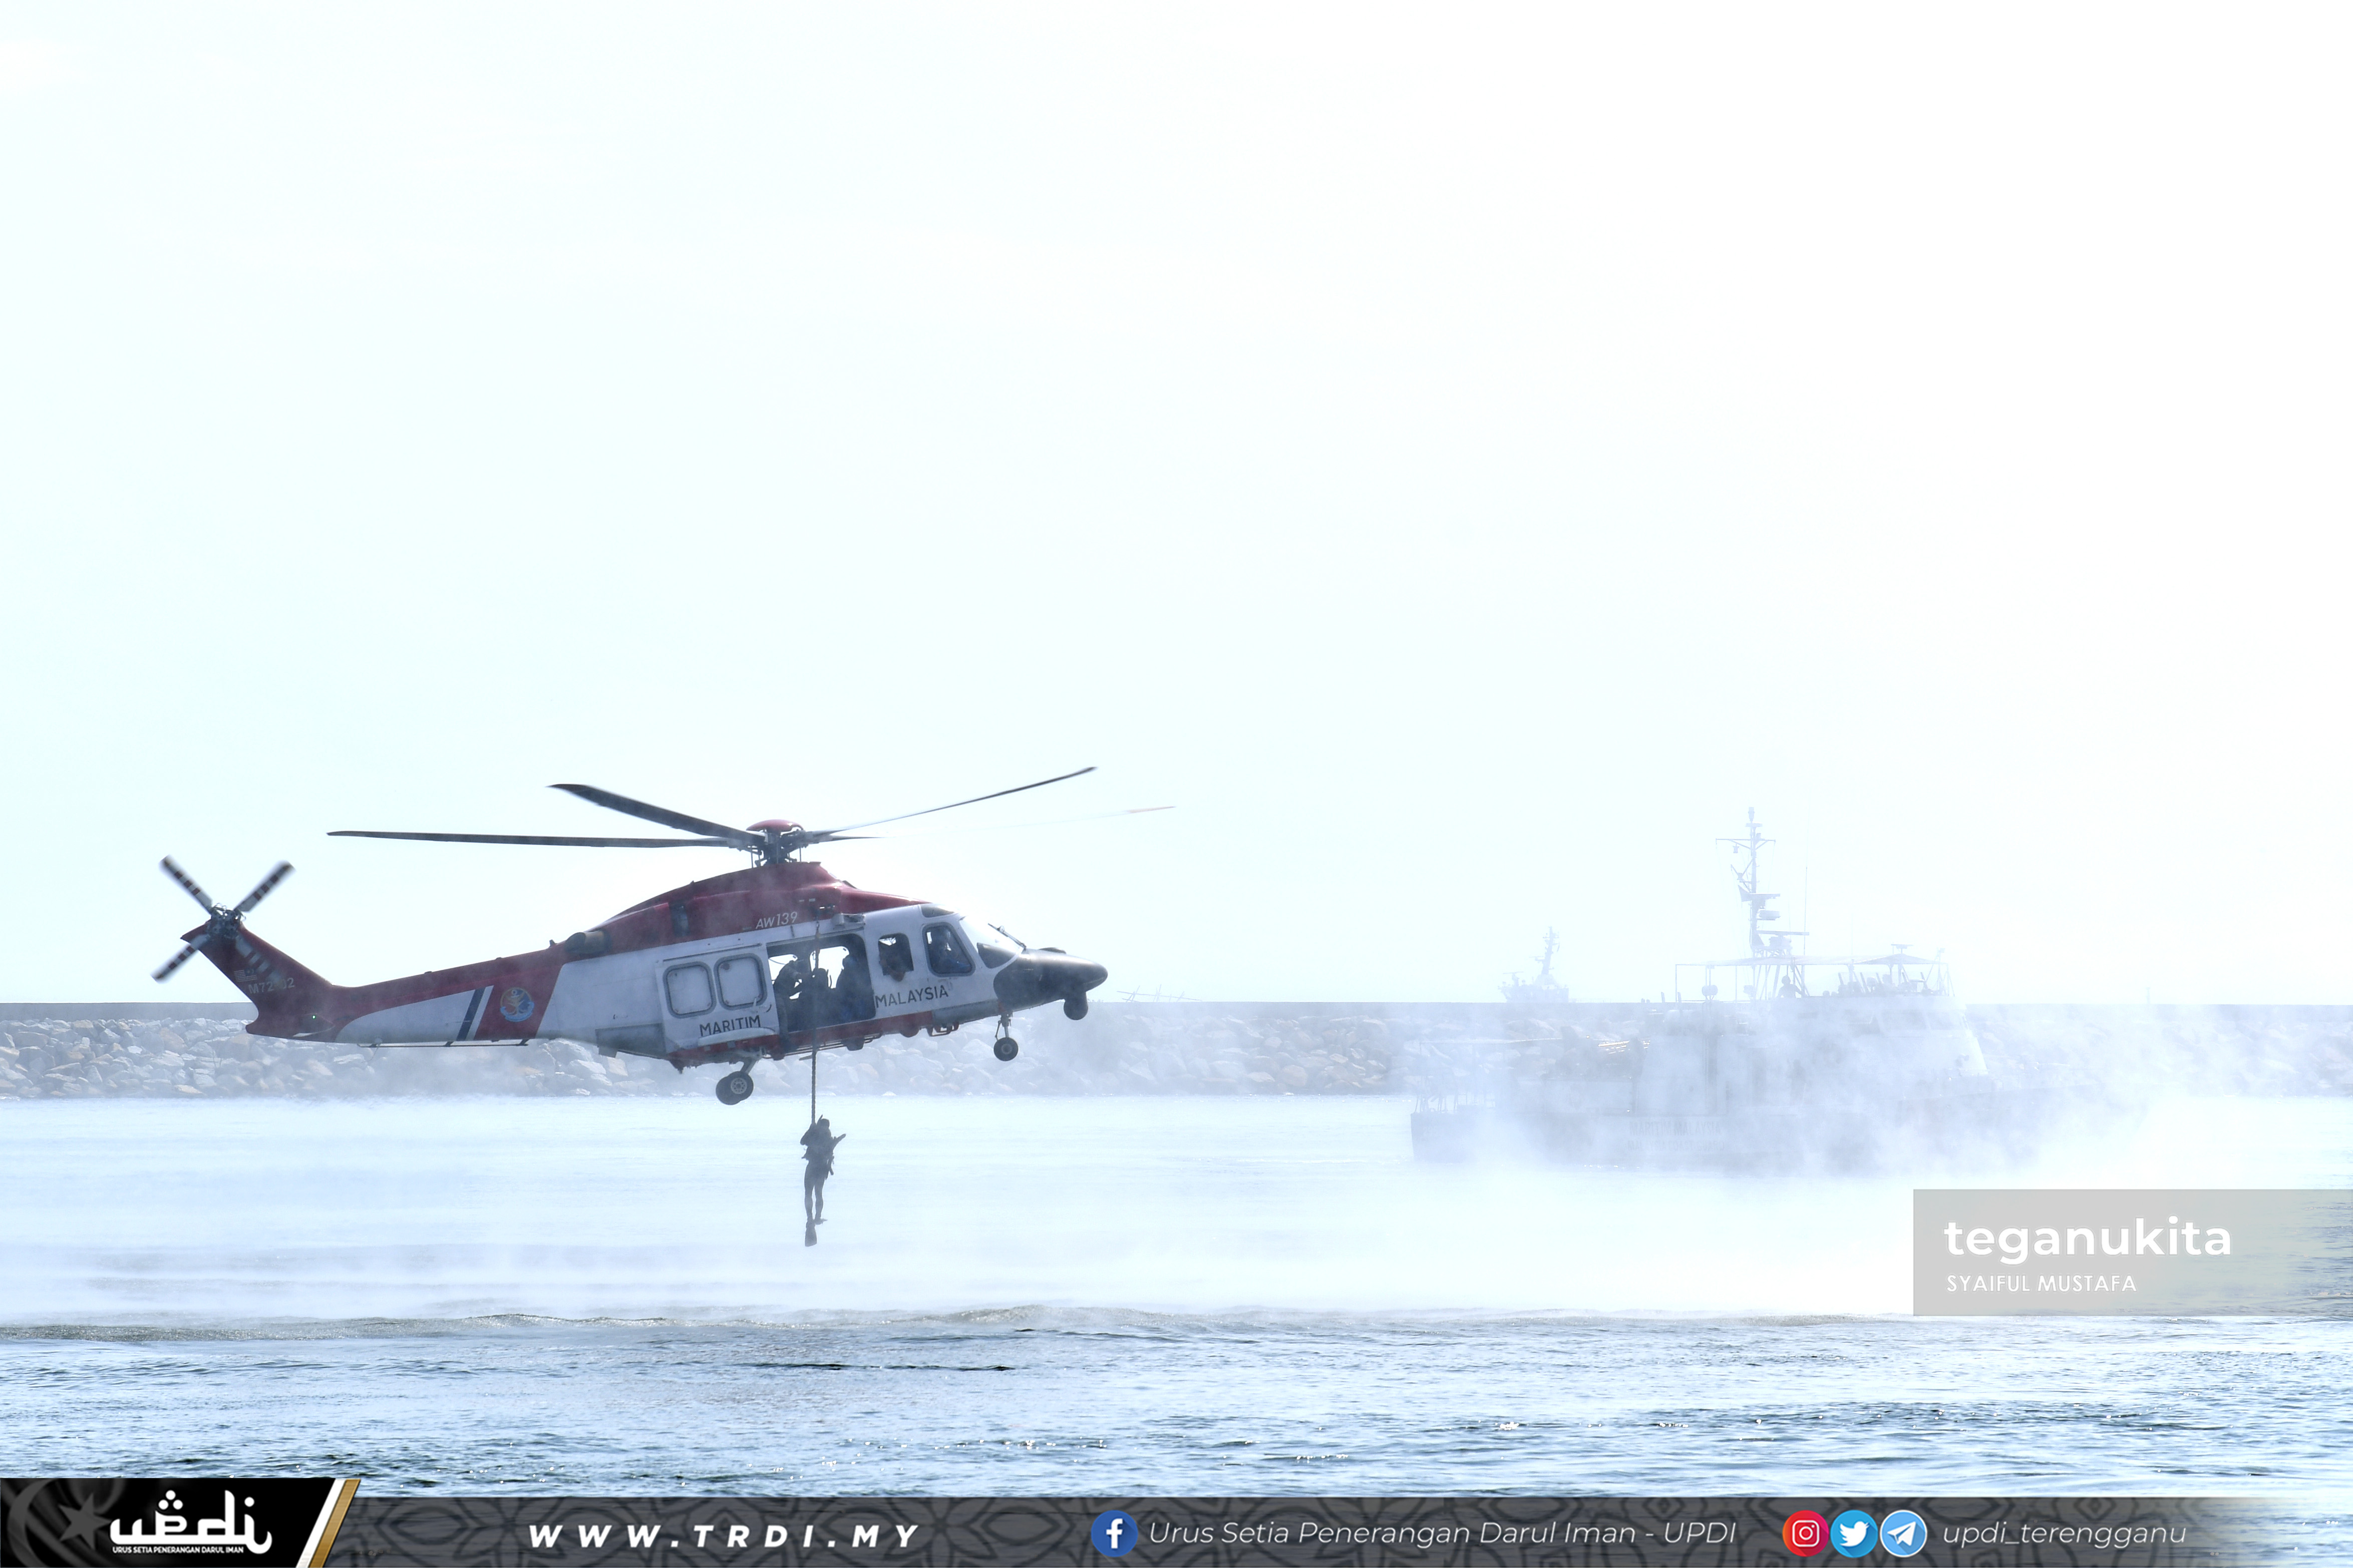2353x1568 pixels.
Task: Click the updi_terengganu social handle
Action: 2064,1533
